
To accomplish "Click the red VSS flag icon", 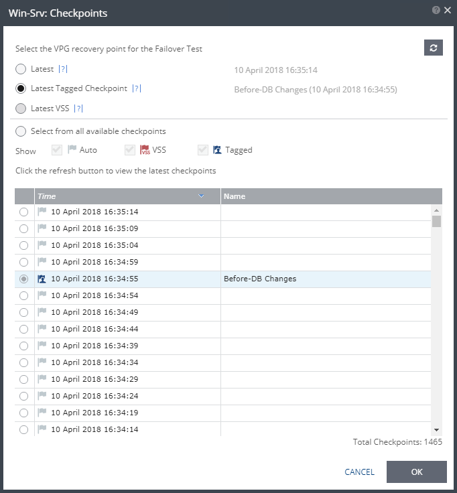I will pyautogui.click(x=144, y=150).
